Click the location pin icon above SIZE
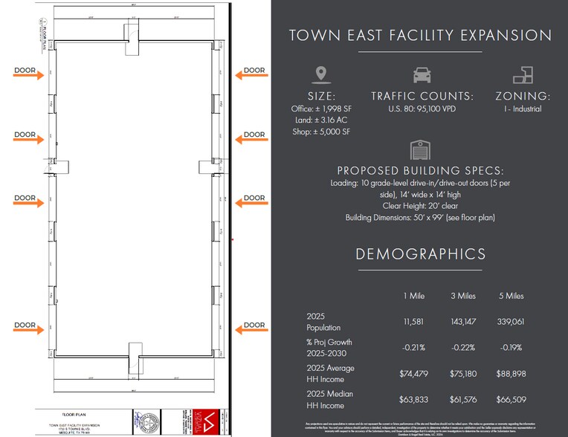This screenshot has width=568, height=437. tap(321, 75)
